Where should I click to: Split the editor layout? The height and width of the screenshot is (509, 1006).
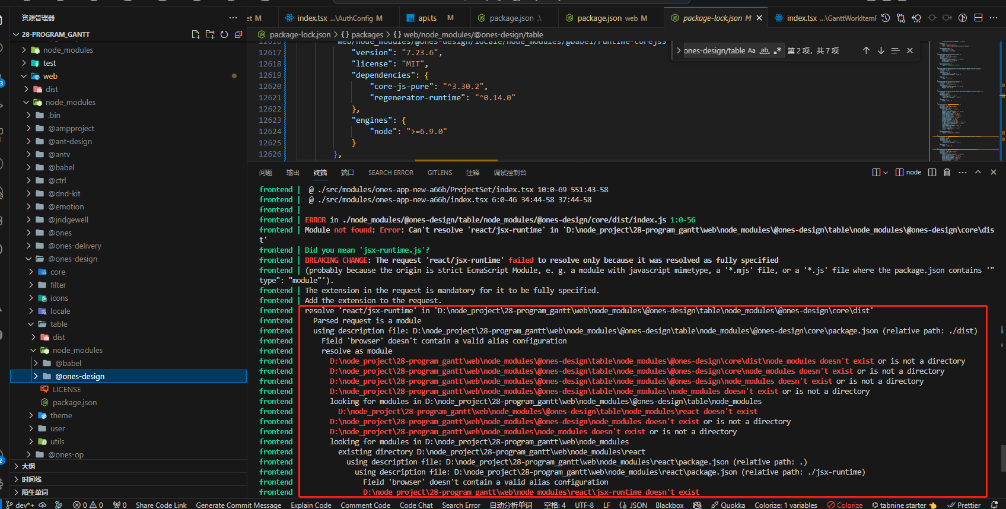point(978,18)
